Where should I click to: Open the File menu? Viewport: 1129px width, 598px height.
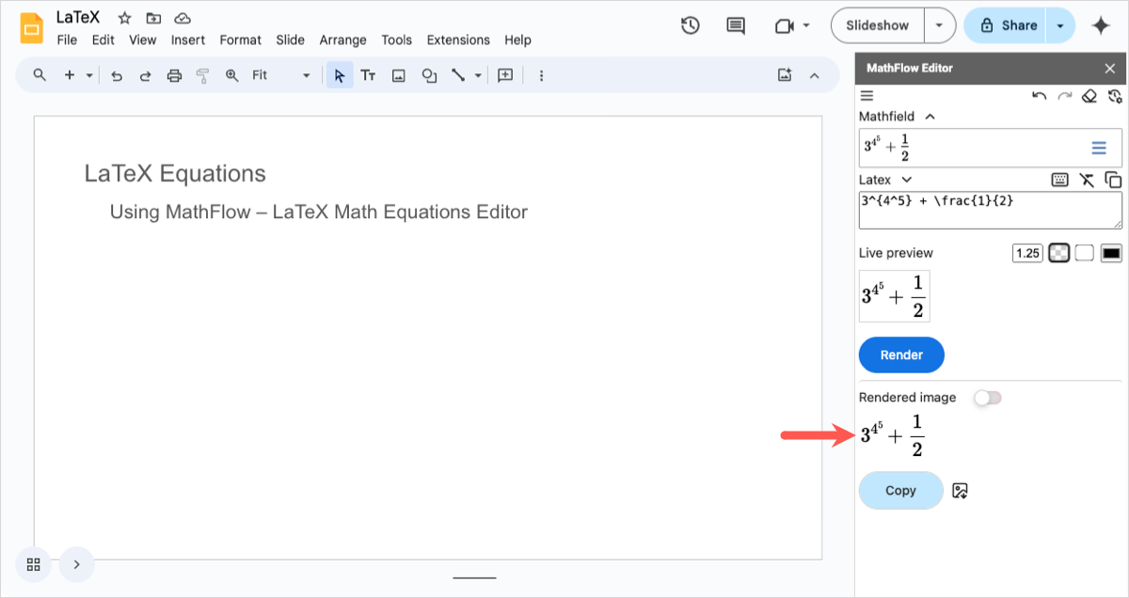[x=67, y=40]
